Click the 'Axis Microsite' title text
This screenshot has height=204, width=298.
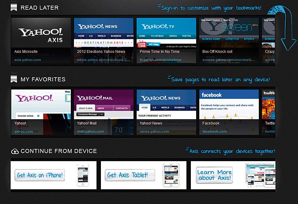pyautogui.click(x=26, y=52)
